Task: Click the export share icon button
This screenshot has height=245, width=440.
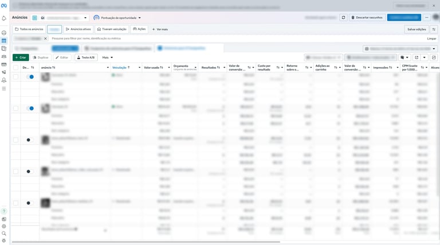Action: (x=417, y=57)
